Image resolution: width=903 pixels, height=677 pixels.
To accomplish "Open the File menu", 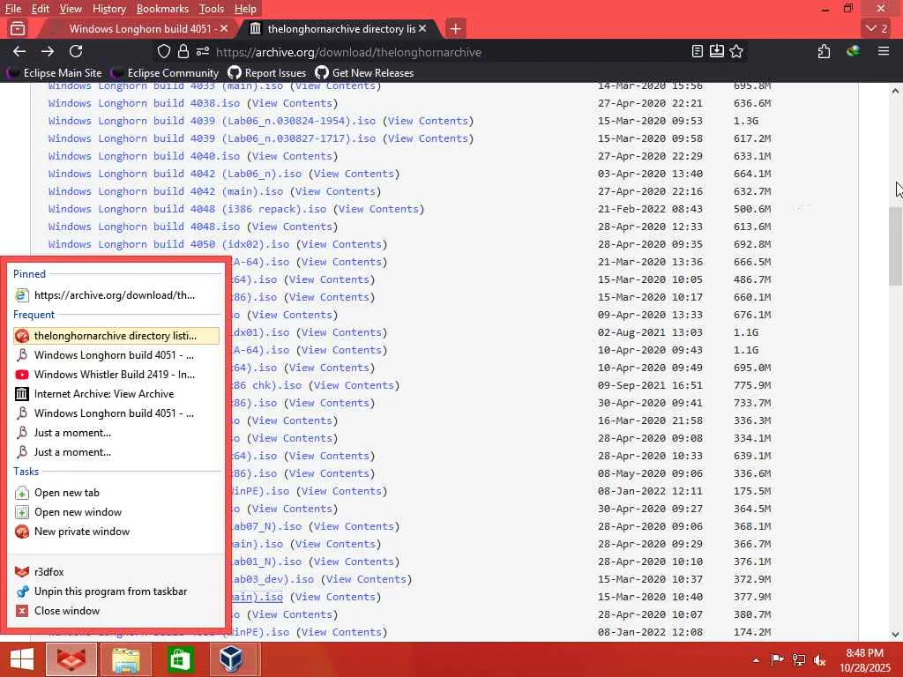I will coord(12,9).
